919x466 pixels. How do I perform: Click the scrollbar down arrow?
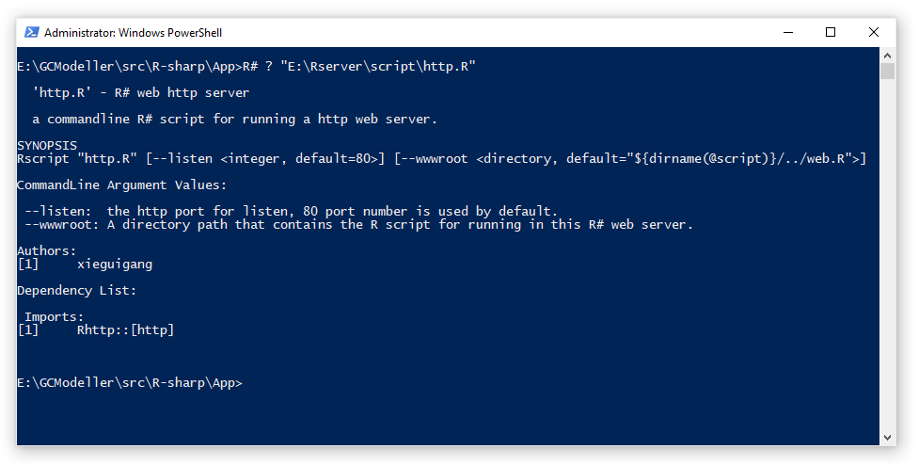tap(888, 438)
